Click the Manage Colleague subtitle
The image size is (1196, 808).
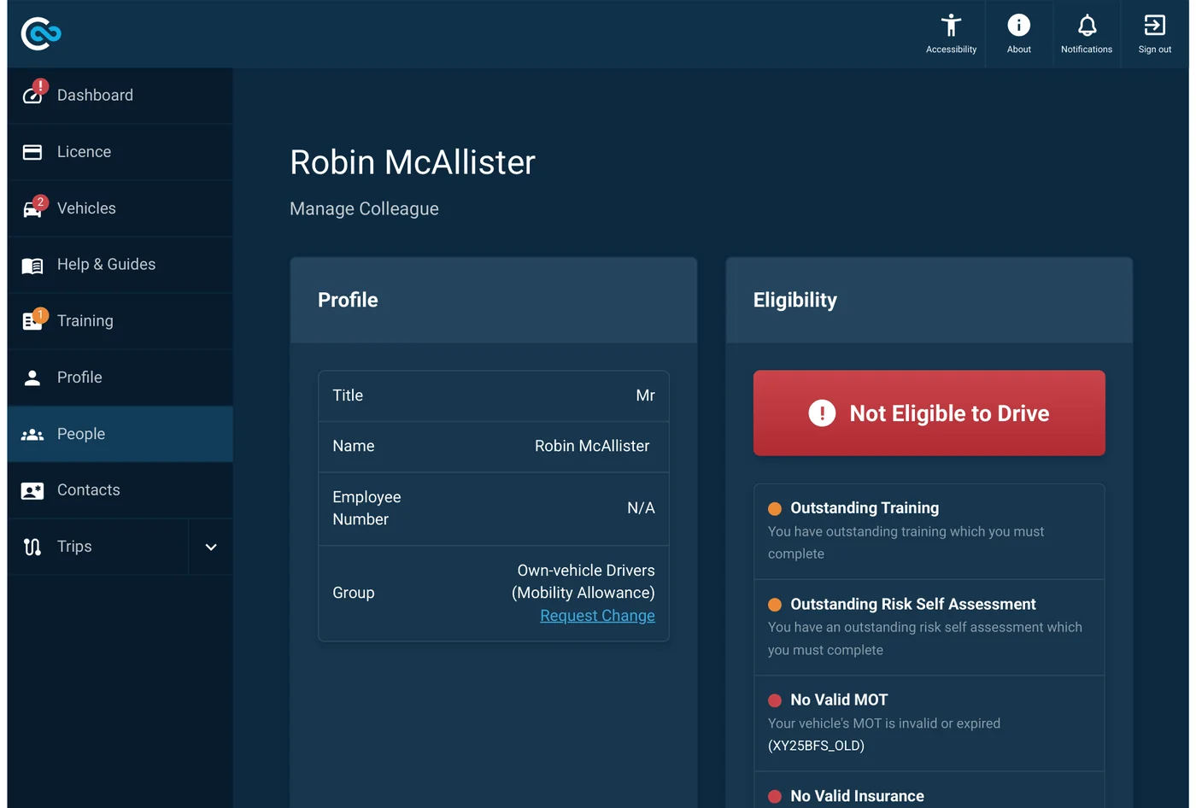click(364, 209)
